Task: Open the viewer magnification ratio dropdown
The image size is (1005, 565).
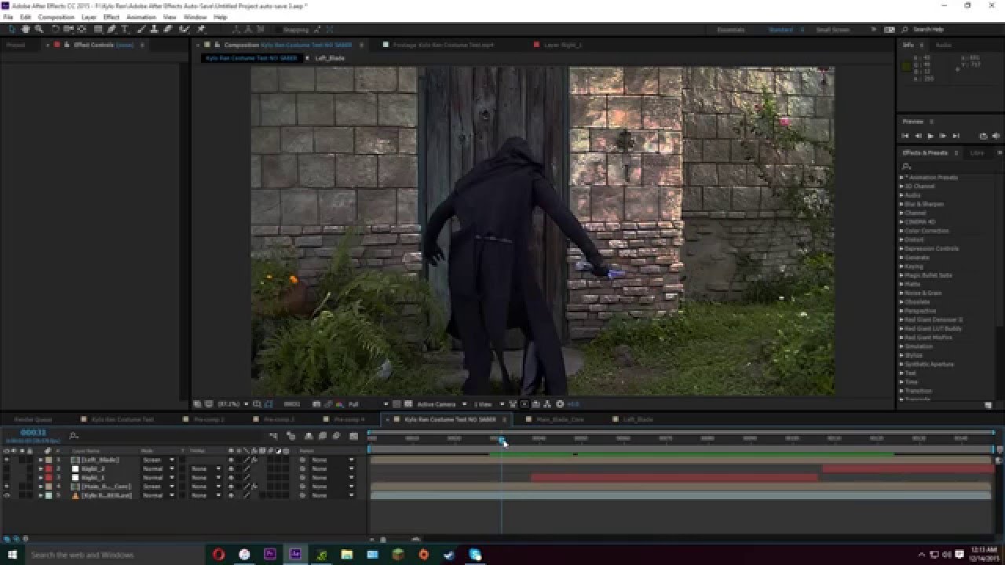Action: click(x=234, y=404)
